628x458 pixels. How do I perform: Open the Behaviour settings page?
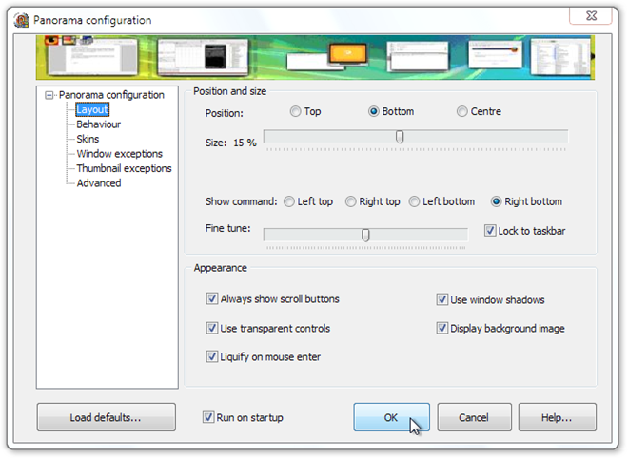[99, 124]
